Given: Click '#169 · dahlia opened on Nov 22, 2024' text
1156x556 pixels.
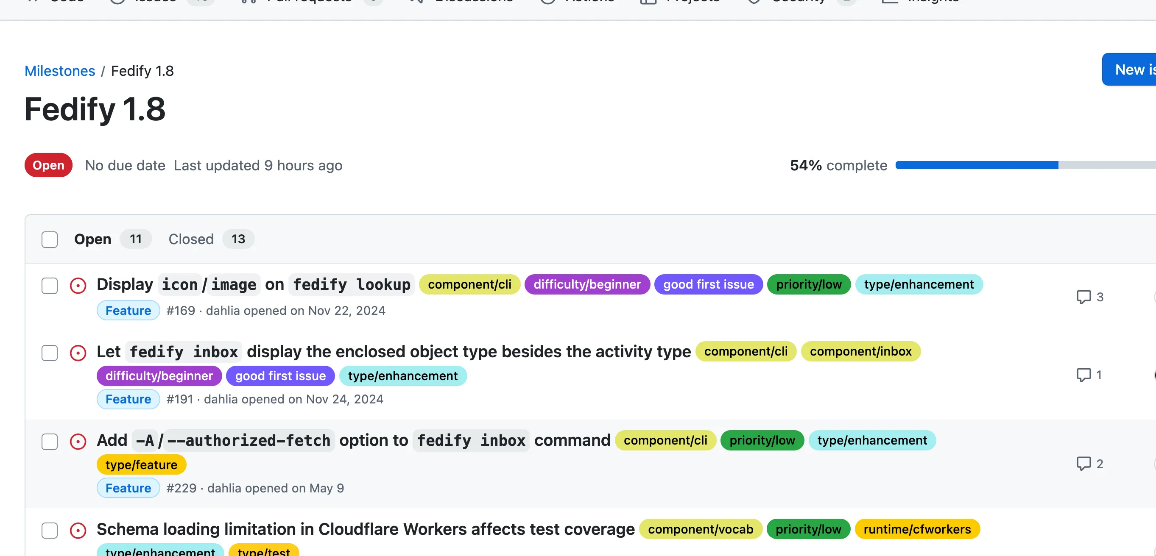Looking at the screenshot, I should click(x=276, y=311).
